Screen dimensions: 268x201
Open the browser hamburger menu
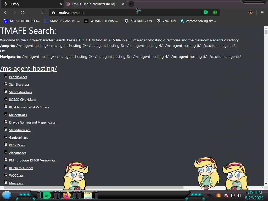[x=262, y=13]
